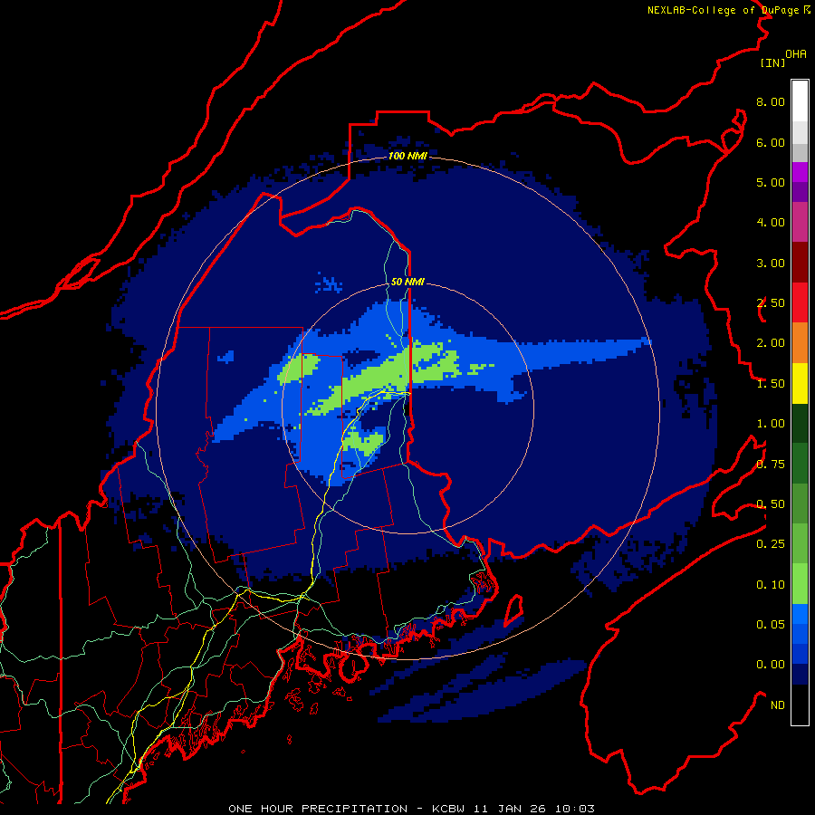
Task: Click the 1.00 legend value
Action: (x=771, y=424)
